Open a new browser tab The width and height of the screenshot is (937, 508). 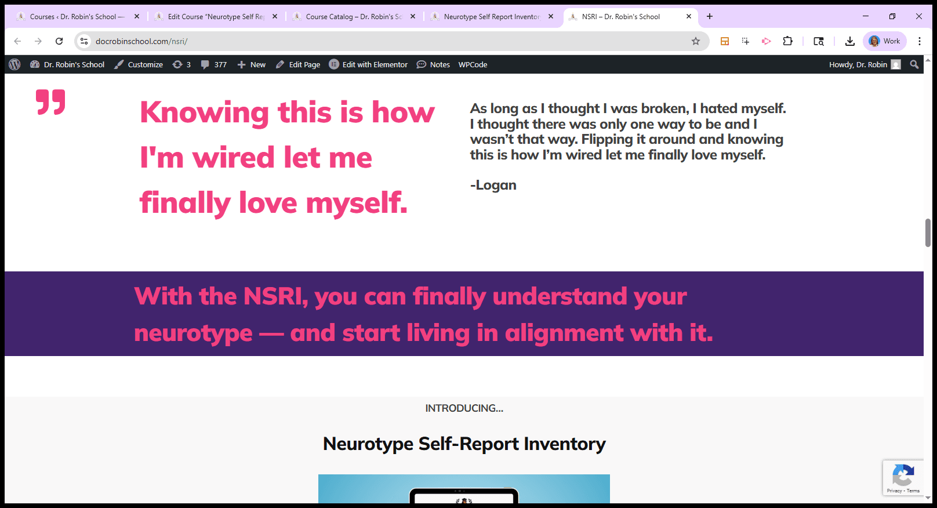coord(710,17)
